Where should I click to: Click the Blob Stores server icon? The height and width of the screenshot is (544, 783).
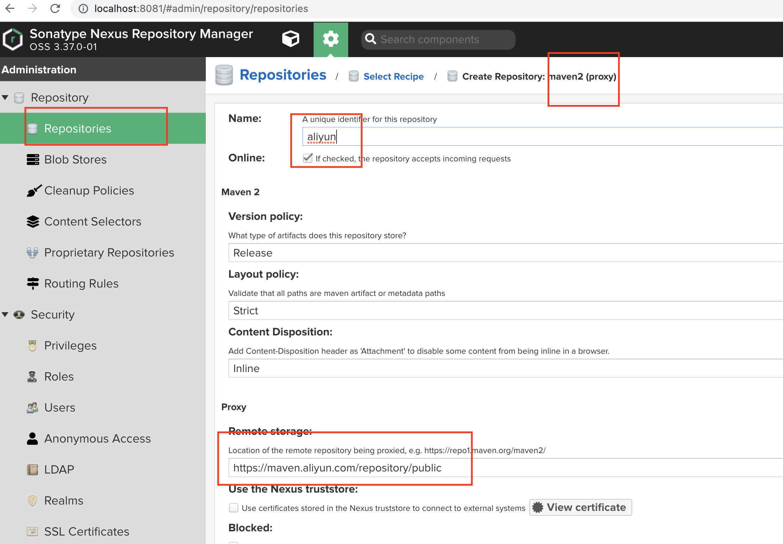pyautogui.click(x=33, y=159)
